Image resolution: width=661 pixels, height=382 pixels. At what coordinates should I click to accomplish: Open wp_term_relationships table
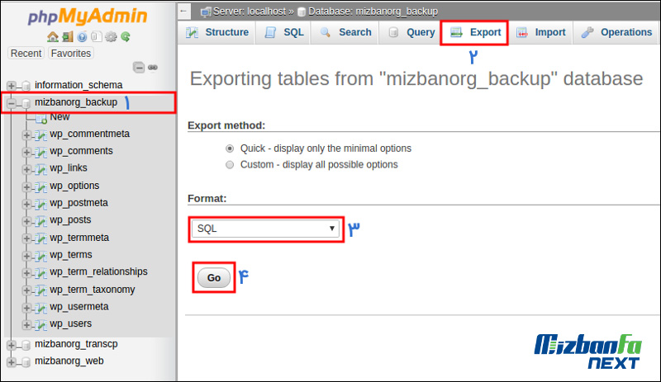tap(98, 271)
